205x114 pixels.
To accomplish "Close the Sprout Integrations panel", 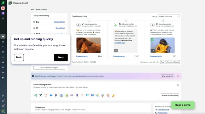I will click(178, 85).
